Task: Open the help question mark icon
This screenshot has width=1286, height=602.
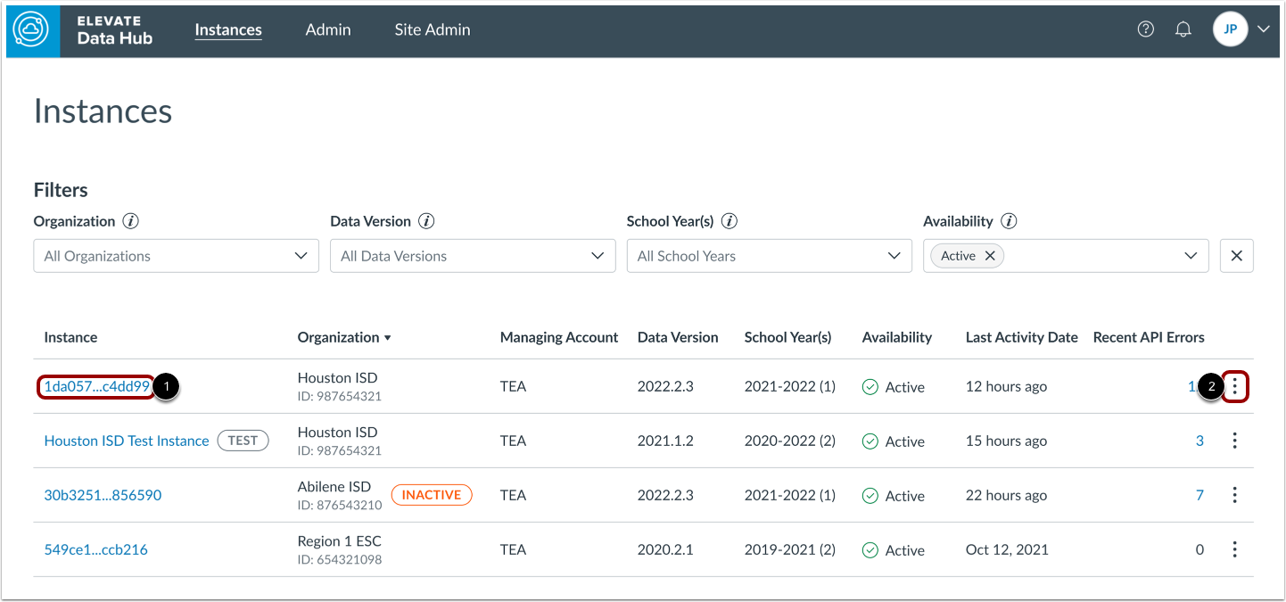Action: click(1146, 29)
